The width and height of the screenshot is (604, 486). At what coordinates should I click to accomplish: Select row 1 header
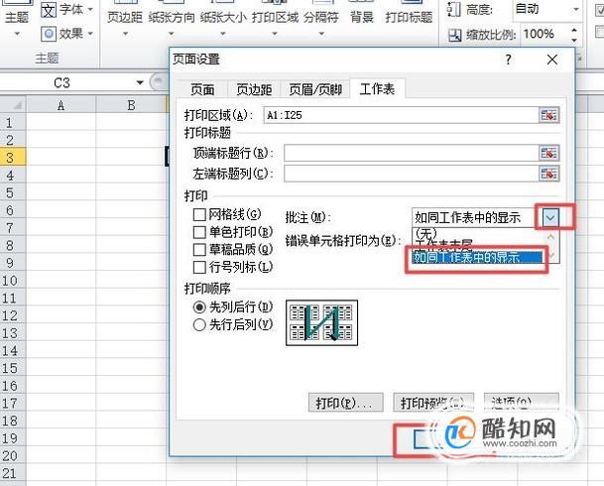click(x=13, y=122)
